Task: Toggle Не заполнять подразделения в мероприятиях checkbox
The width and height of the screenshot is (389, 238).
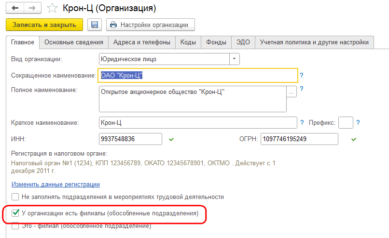Action: (x=15, y=197)
